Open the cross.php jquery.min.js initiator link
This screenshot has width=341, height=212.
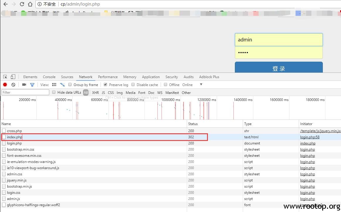(x=320, y=131)
